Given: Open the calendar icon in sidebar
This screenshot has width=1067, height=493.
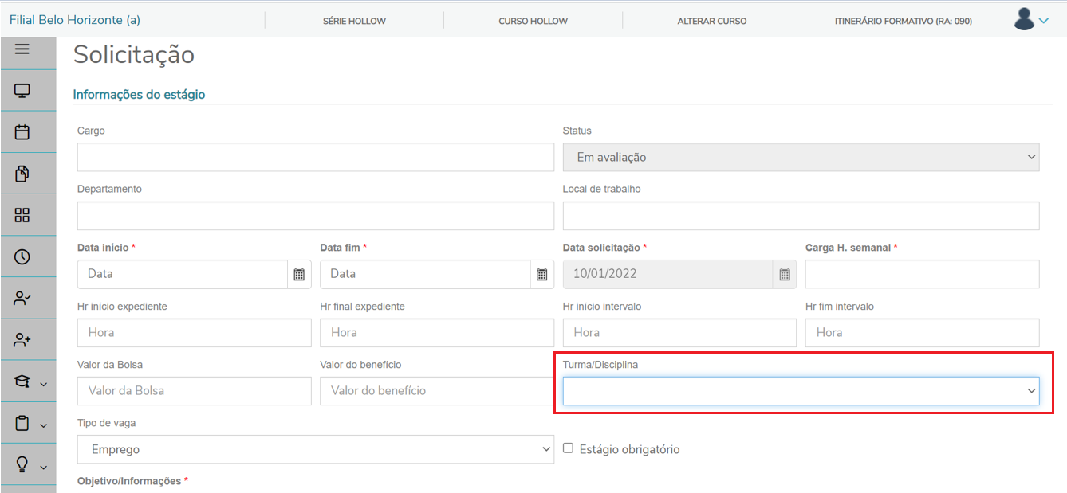Looking at the screenshot, I should [22, 132].
